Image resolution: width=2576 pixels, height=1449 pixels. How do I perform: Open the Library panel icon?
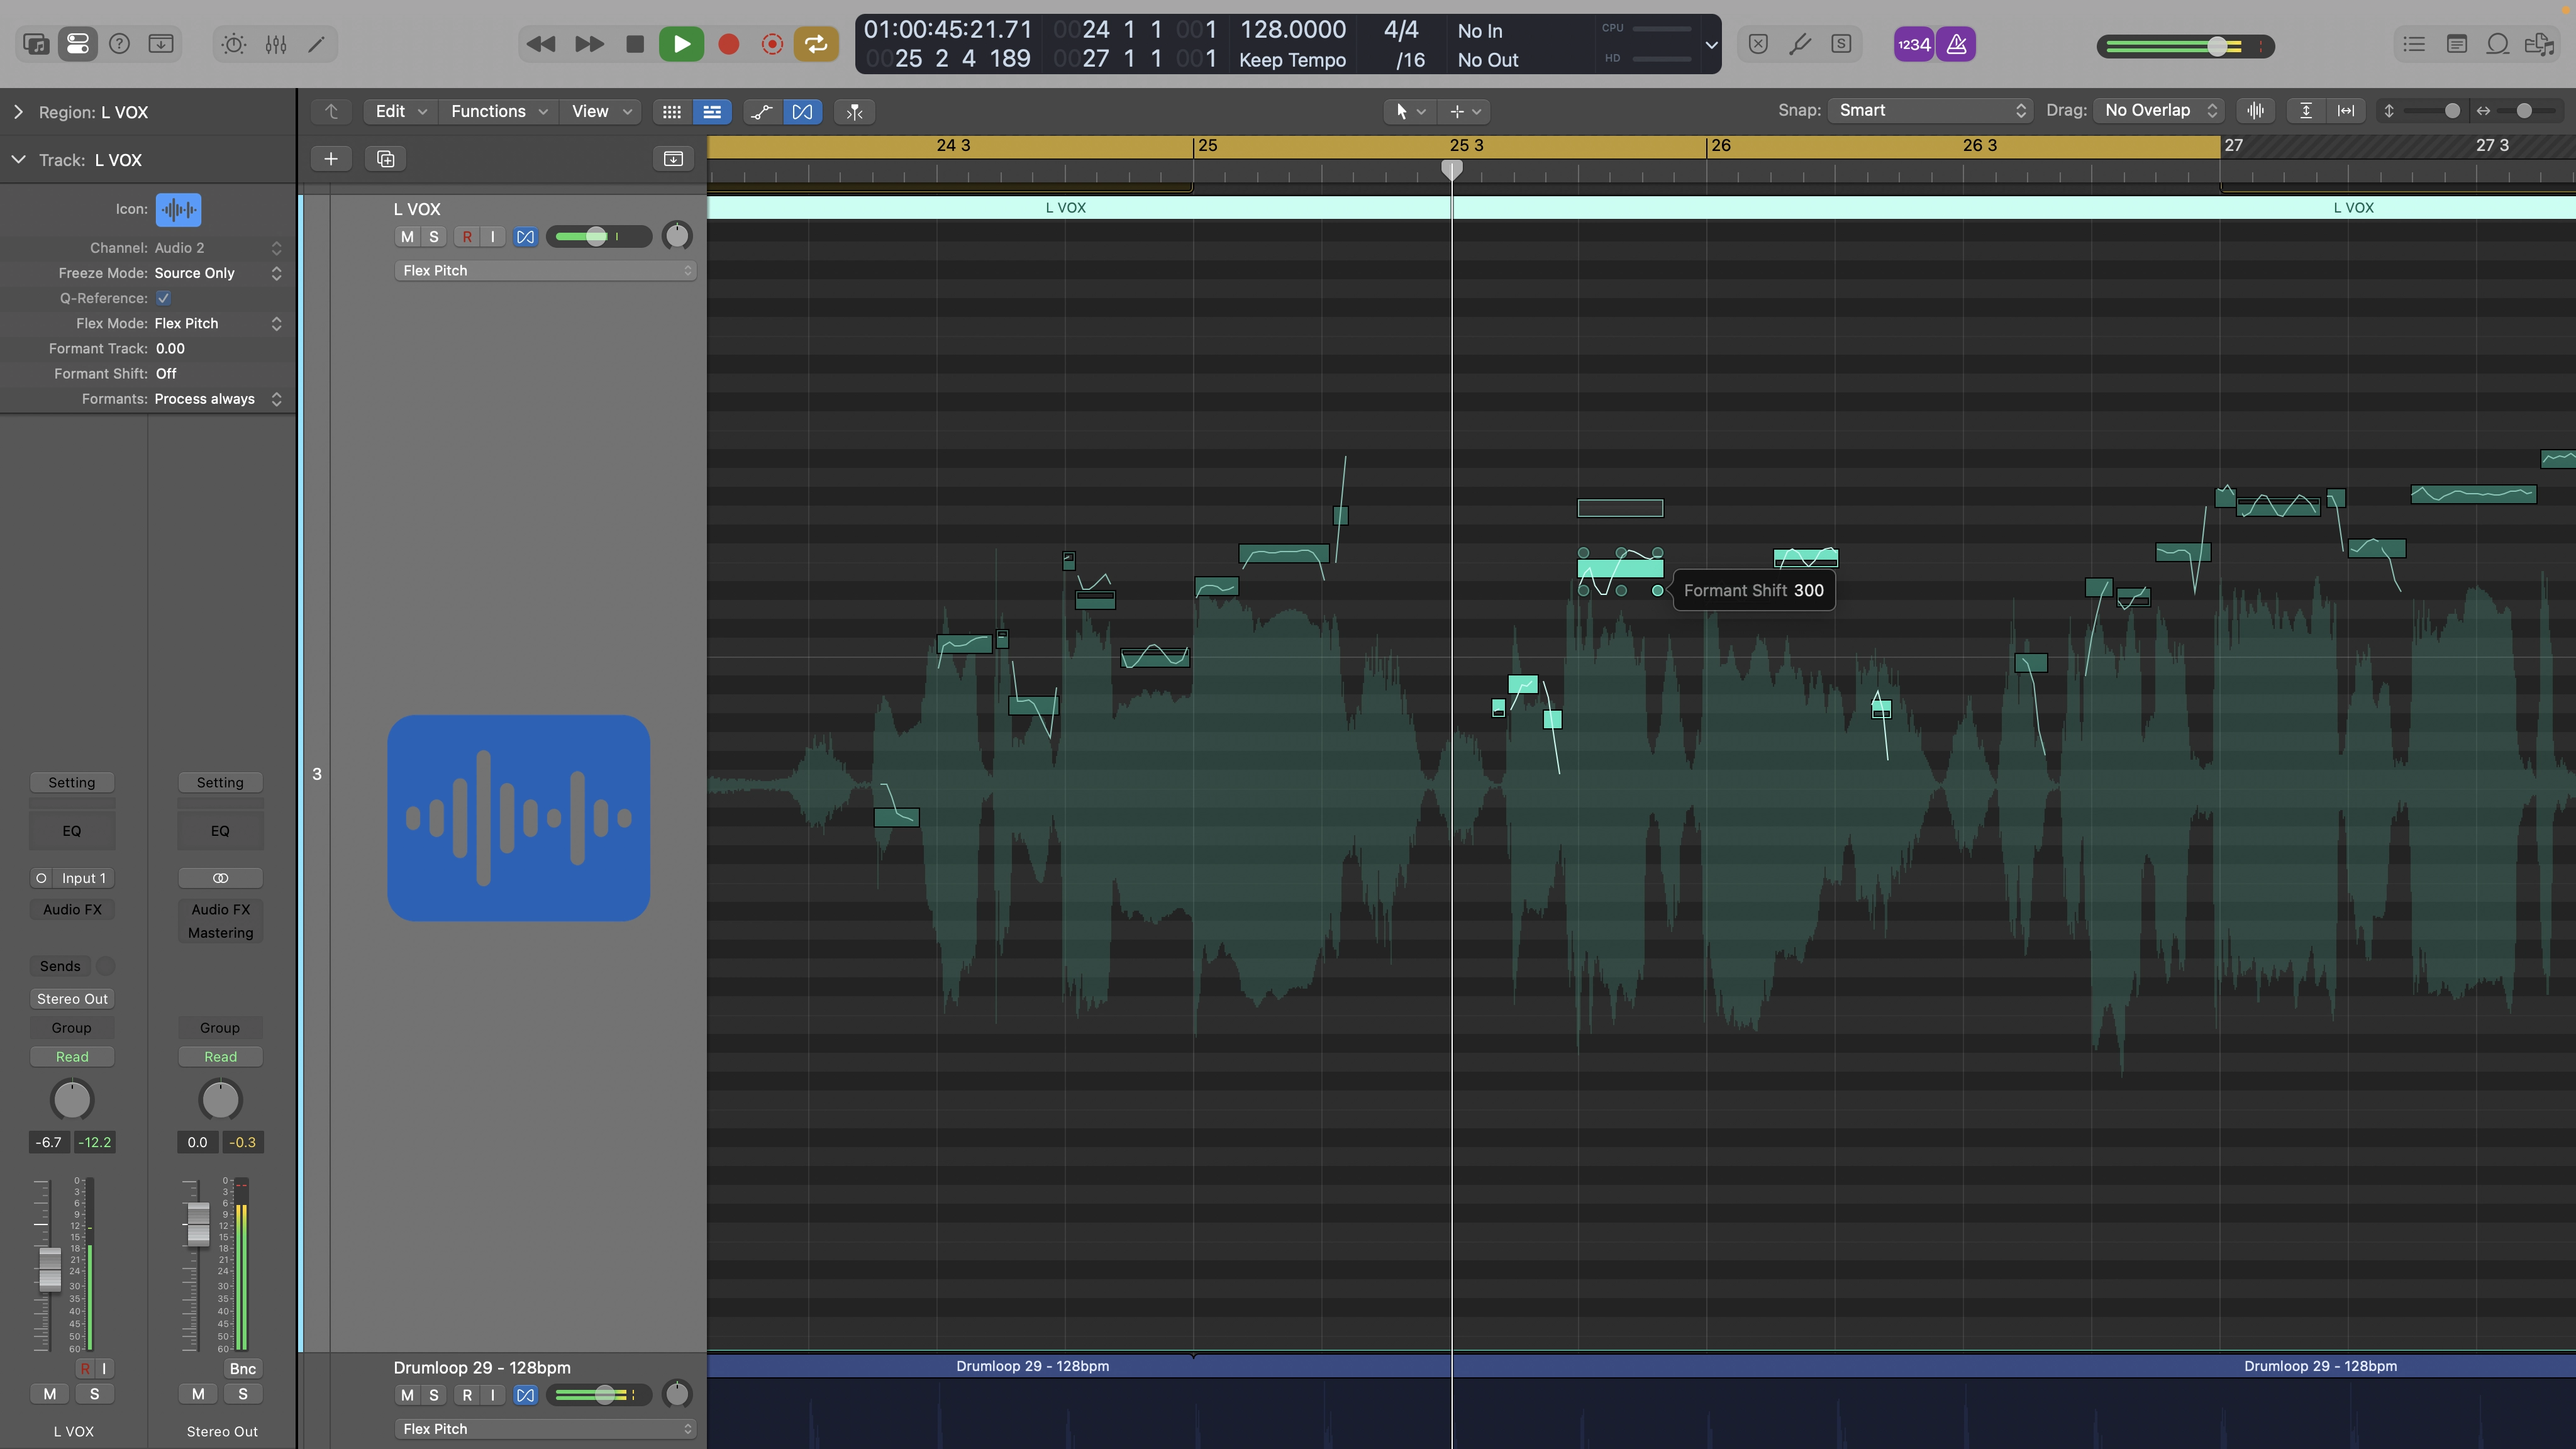click(36, 44)
